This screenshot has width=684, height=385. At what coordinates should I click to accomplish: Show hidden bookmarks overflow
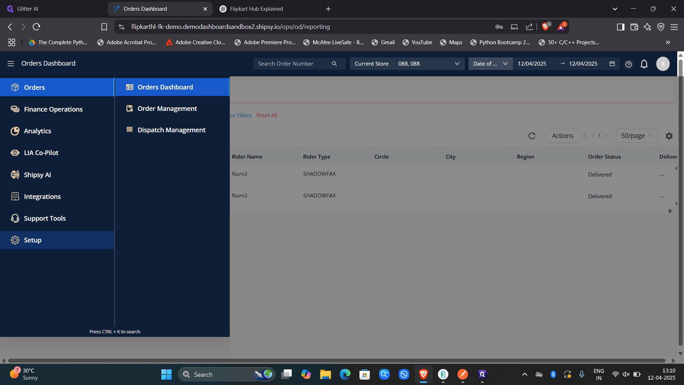[x=668, y=42]
